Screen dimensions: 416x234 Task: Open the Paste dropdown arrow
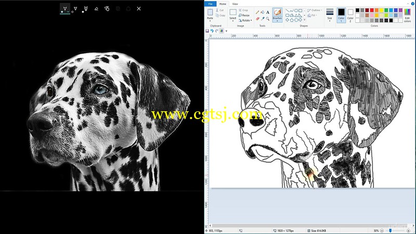[210, 20]
